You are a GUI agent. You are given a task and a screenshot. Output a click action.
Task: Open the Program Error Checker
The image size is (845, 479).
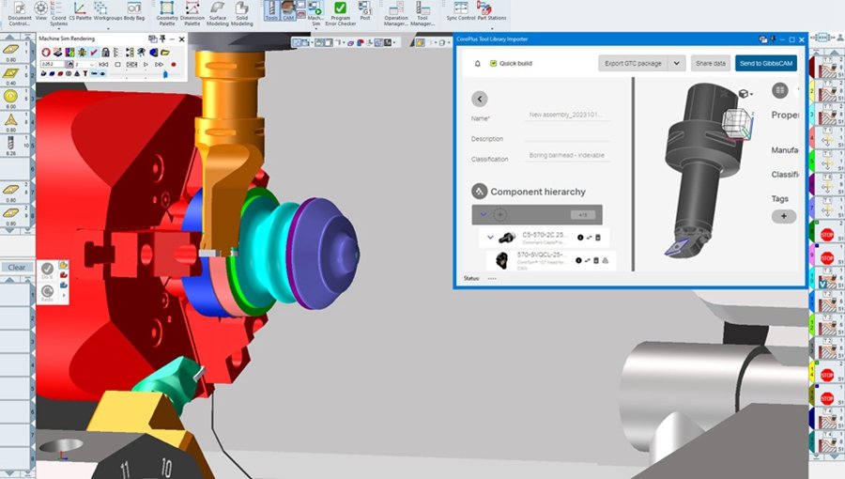pyautogui.click(x=340, y=13)
